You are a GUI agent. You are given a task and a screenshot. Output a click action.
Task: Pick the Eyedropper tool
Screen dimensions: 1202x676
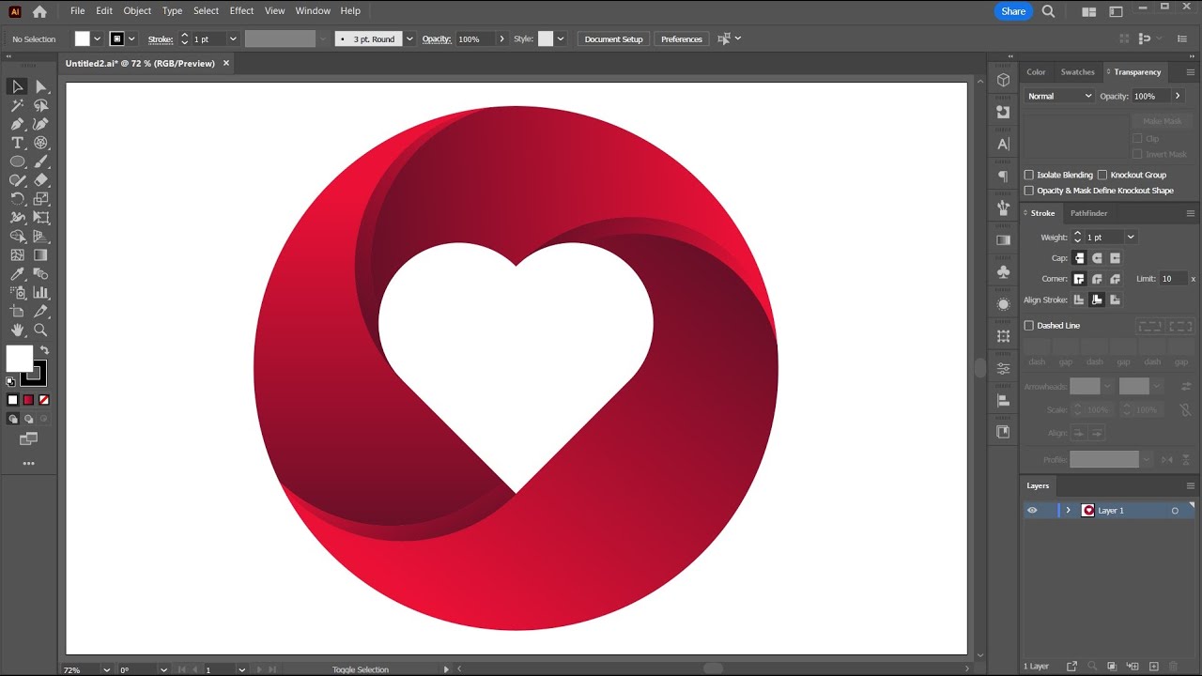coord(17,274)
